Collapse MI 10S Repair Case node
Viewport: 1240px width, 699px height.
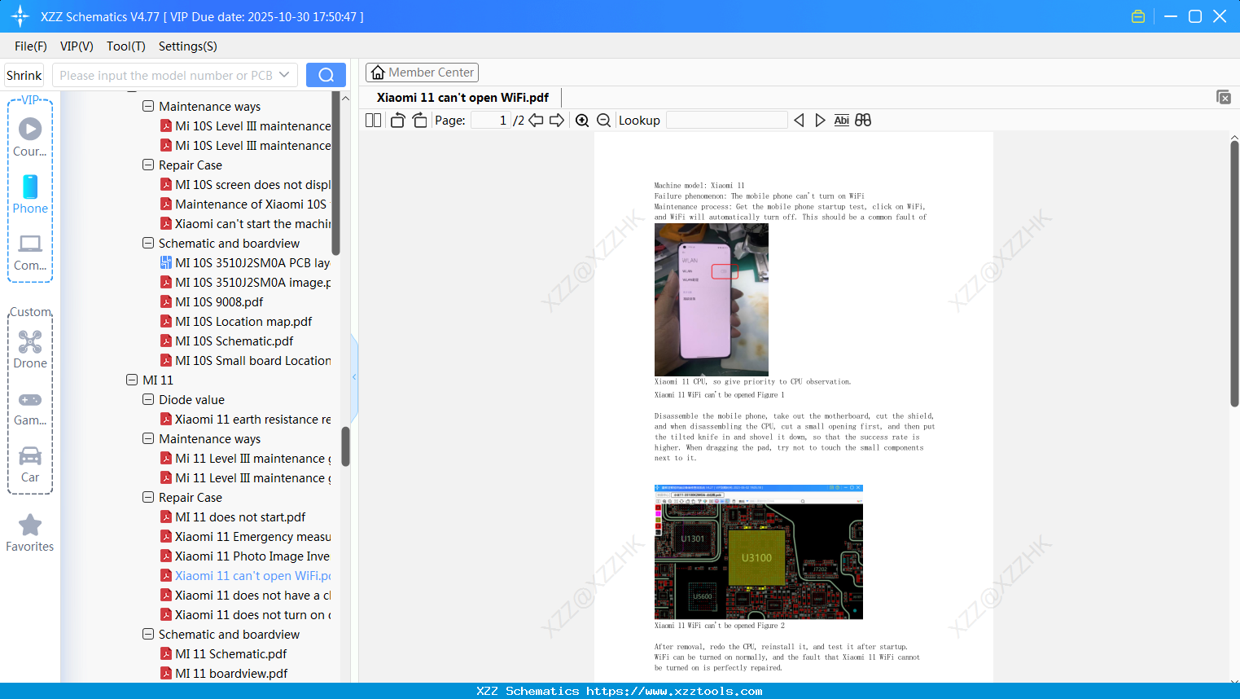[x=148, y=165]
